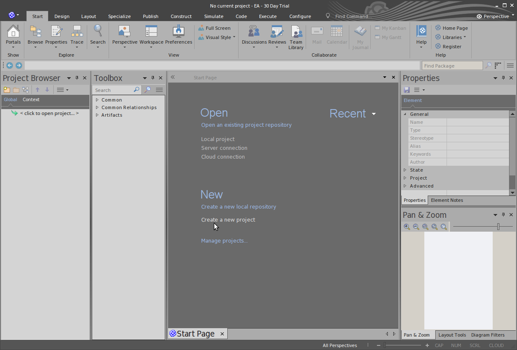Toggle auto-hide pin on Toolbox panel
The width and height of the screenshot is (517, 350).
pyautogui.click(x=153, y=78)
